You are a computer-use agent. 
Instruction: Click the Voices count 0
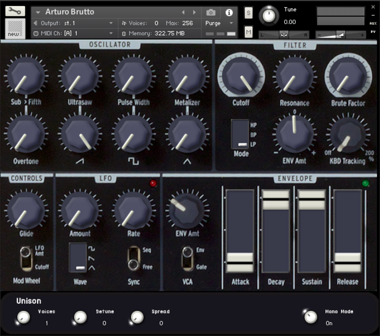(x=156, y=23)
